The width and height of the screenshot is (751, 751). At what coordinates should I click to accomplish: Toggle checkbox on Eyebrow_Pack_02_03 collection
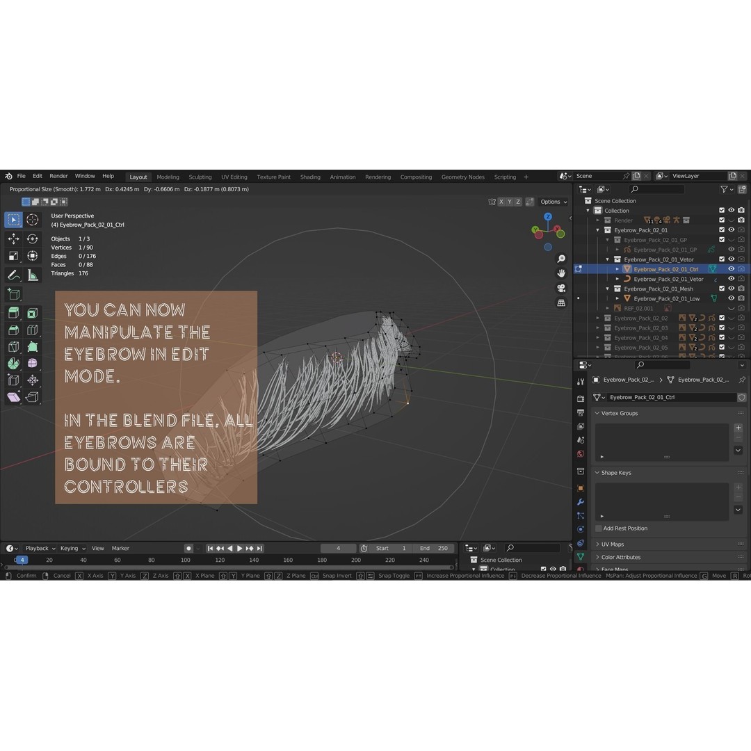click(722, 328)
